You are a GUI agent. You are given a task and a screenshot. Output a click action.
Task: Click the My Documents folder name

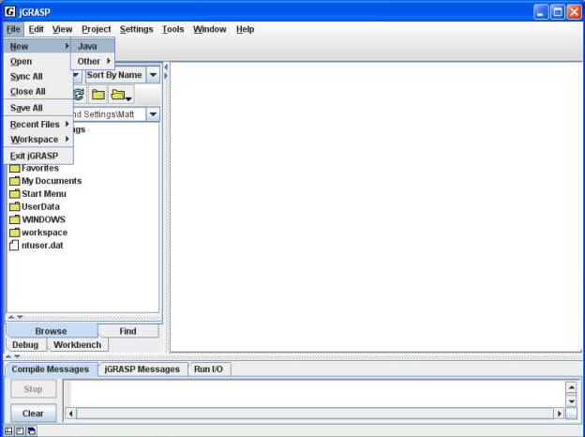pyautogui.click(x=52, y=181)
